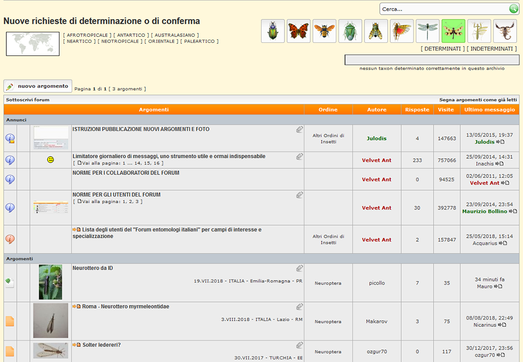Open the 'Neurottero da ID' photo thumbnail
The height and width of the screenshot is (362, 523).
pos(50,282)
